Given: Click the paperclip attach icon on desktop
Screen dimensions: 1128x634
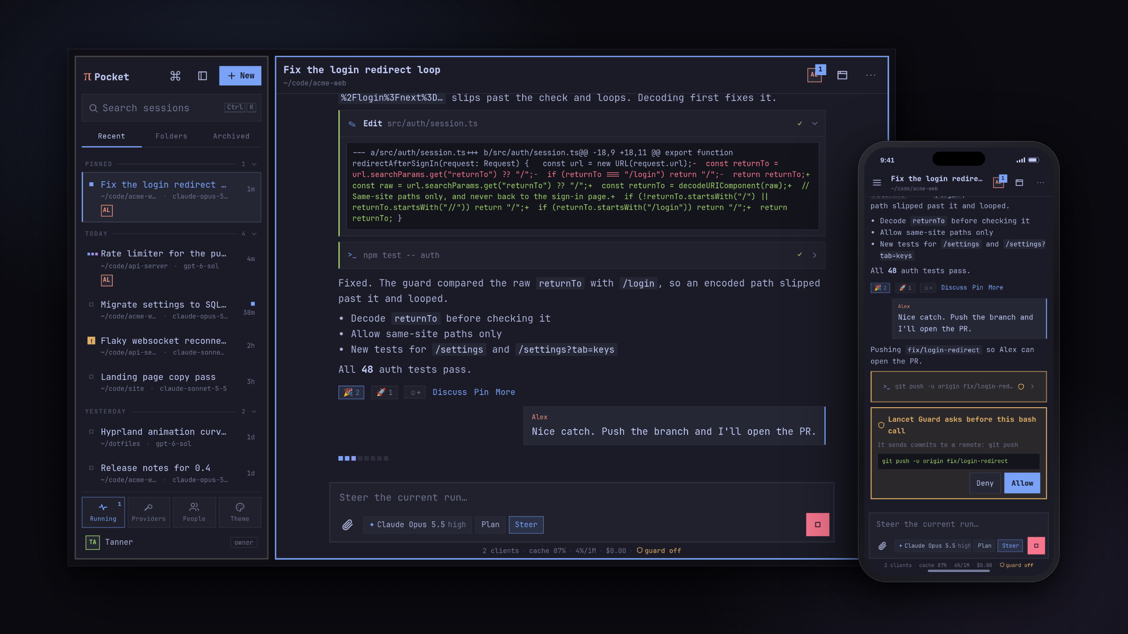Looking at the screenshot, I should [347, 525].
